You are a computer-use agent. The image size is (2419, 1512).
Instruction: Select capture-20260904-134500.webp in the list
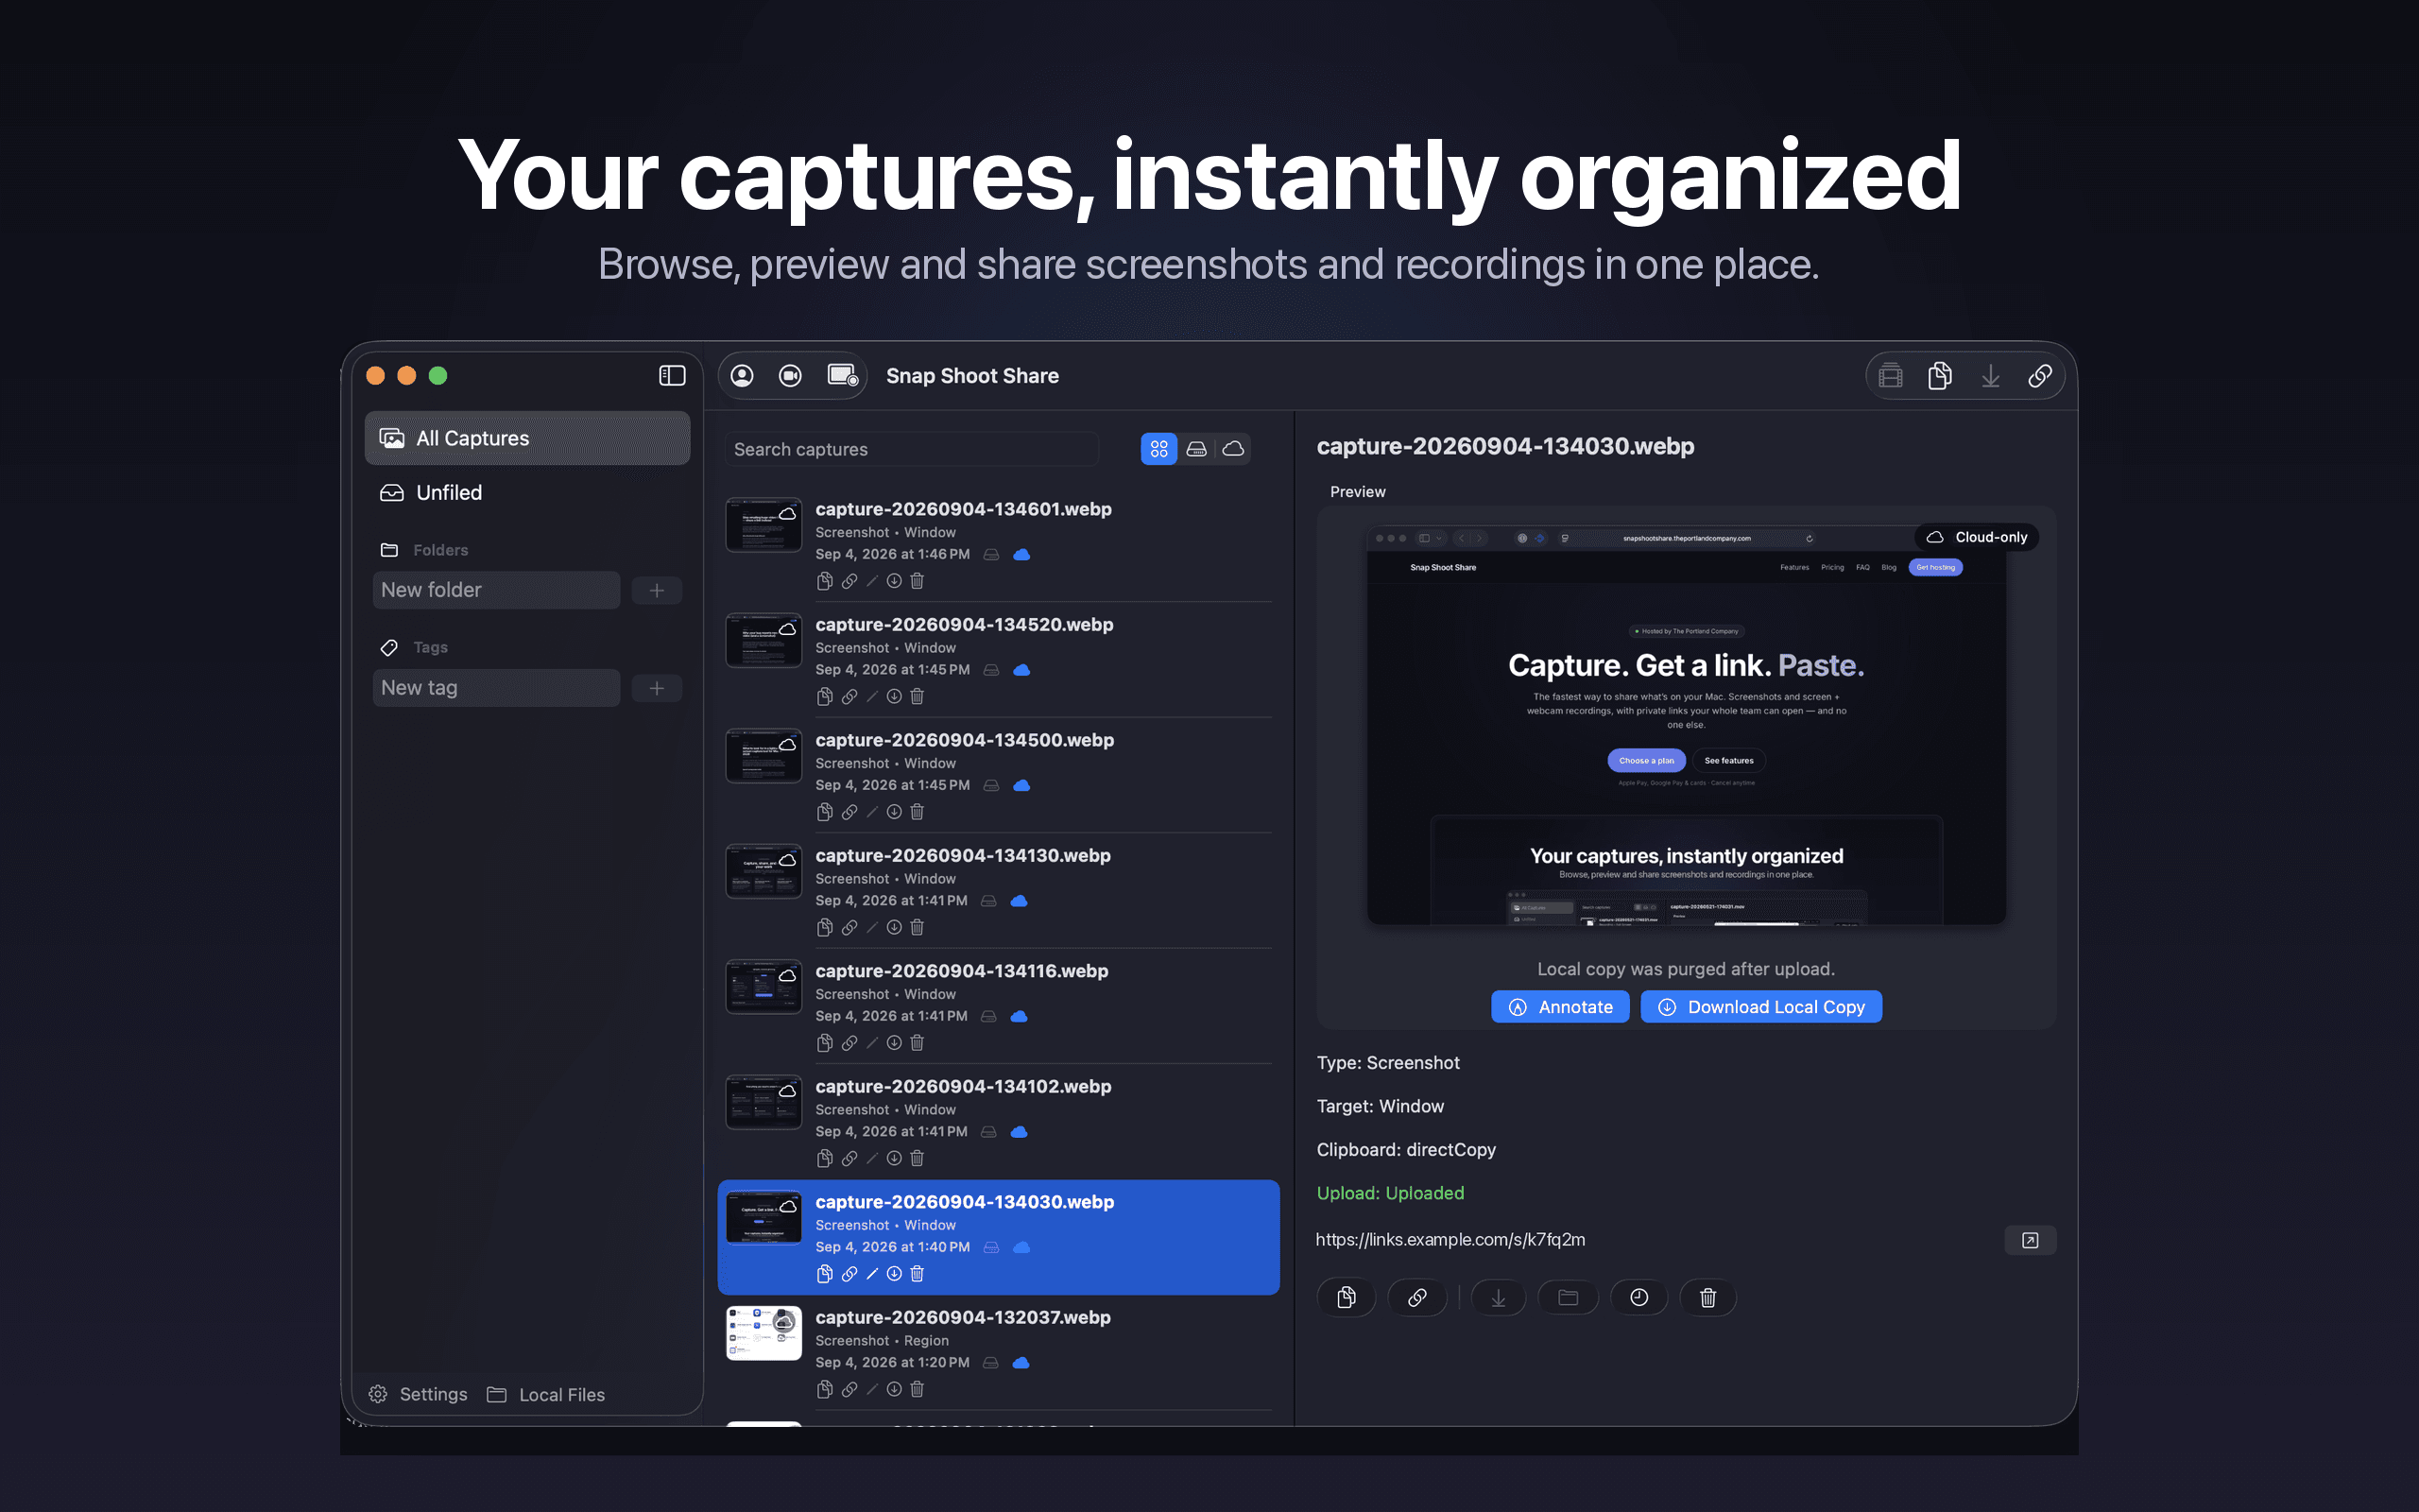click(999, 775)
